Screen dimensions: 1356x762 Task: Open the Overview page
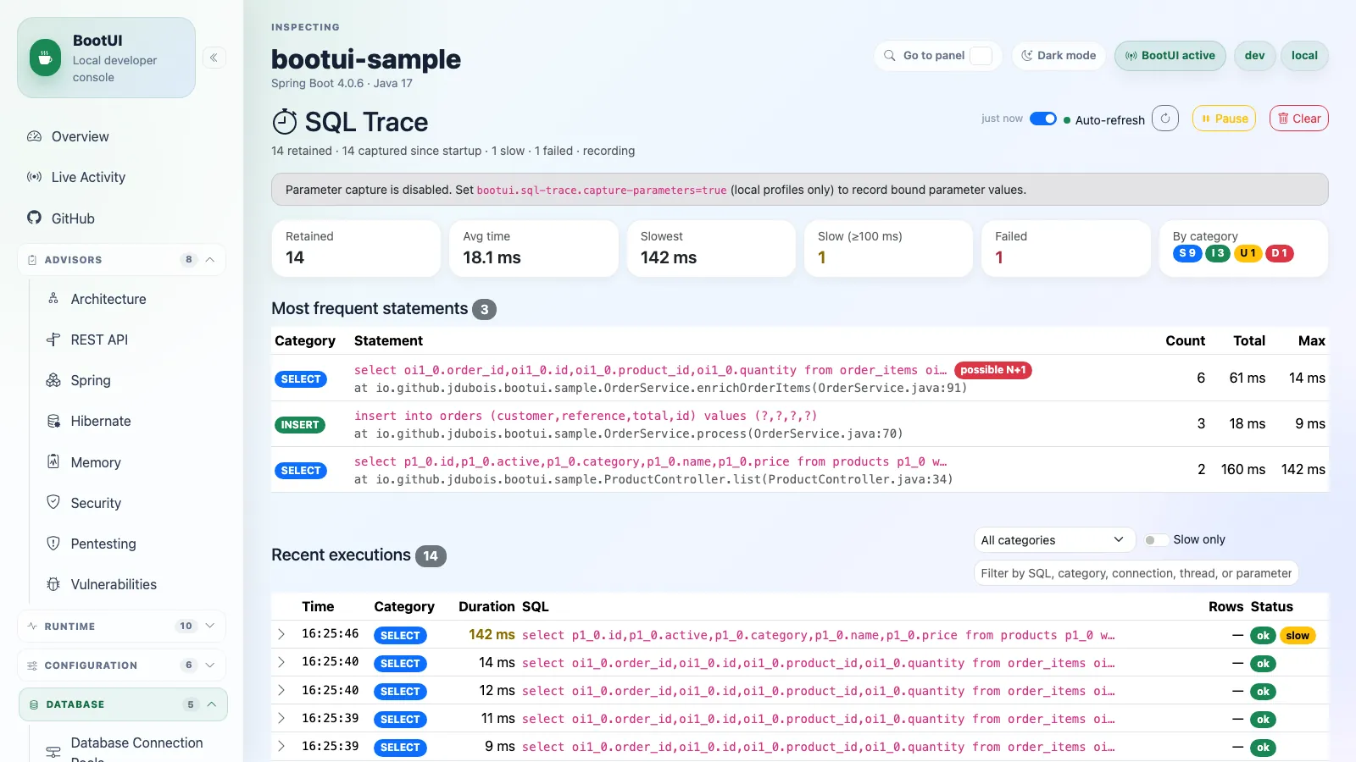tap(80, 136)
